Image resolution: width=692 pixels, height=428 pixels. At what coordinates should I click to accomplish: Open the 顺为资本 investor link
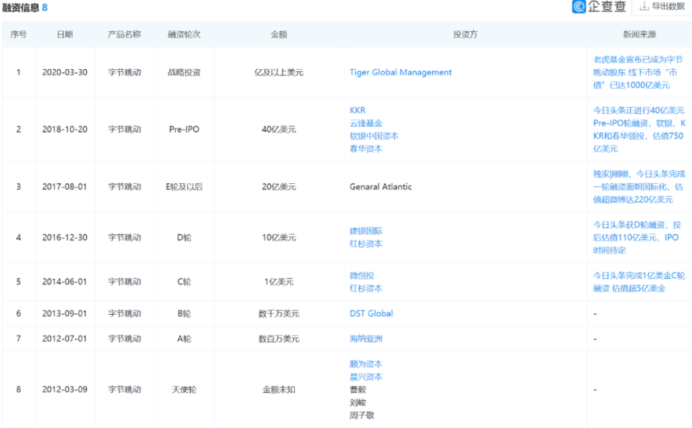click(x=366, y=364)
